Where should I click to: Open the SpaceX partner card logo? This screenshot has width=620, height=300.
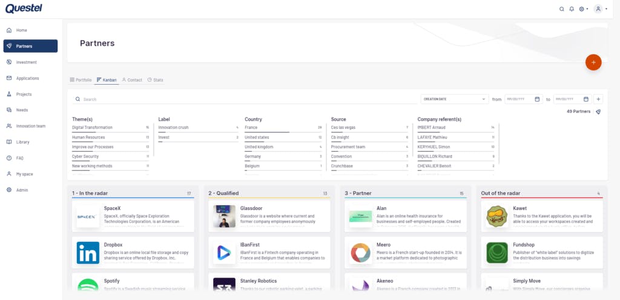pos(88,217)
